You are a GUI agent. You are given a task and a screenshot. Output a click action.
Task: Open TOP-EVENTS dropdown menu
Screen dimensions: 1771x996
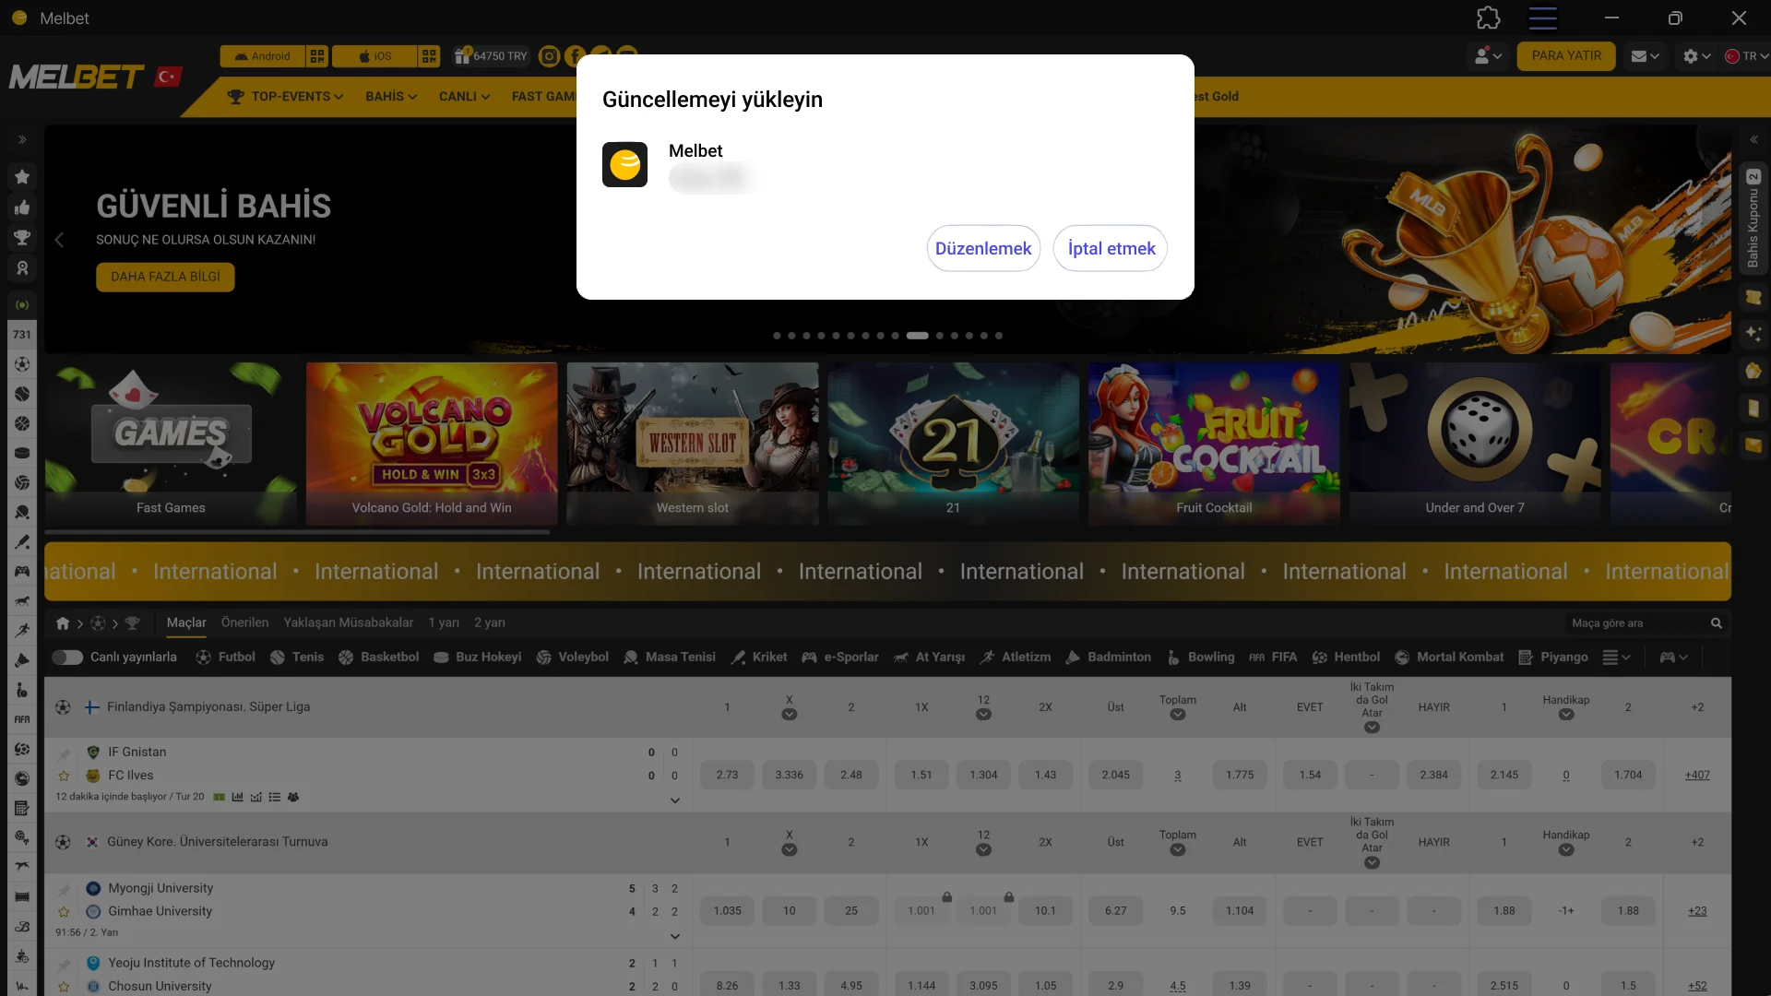coord(285,97)
